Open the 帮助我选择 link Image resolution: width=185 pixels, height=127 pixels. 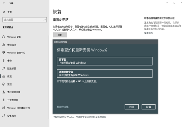[x=63, y=107]
